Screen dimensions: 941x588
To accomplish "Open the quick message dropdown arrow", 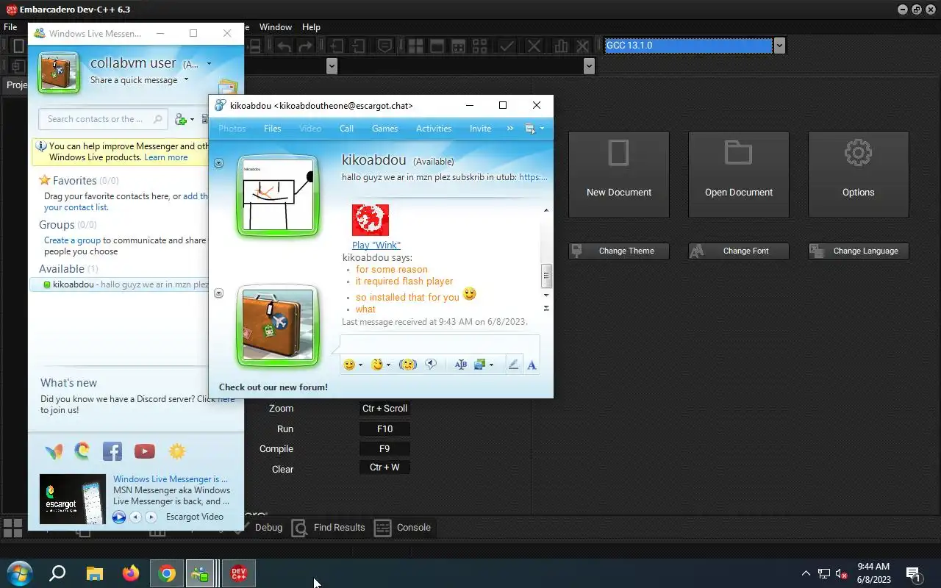I will click(186, 80).
